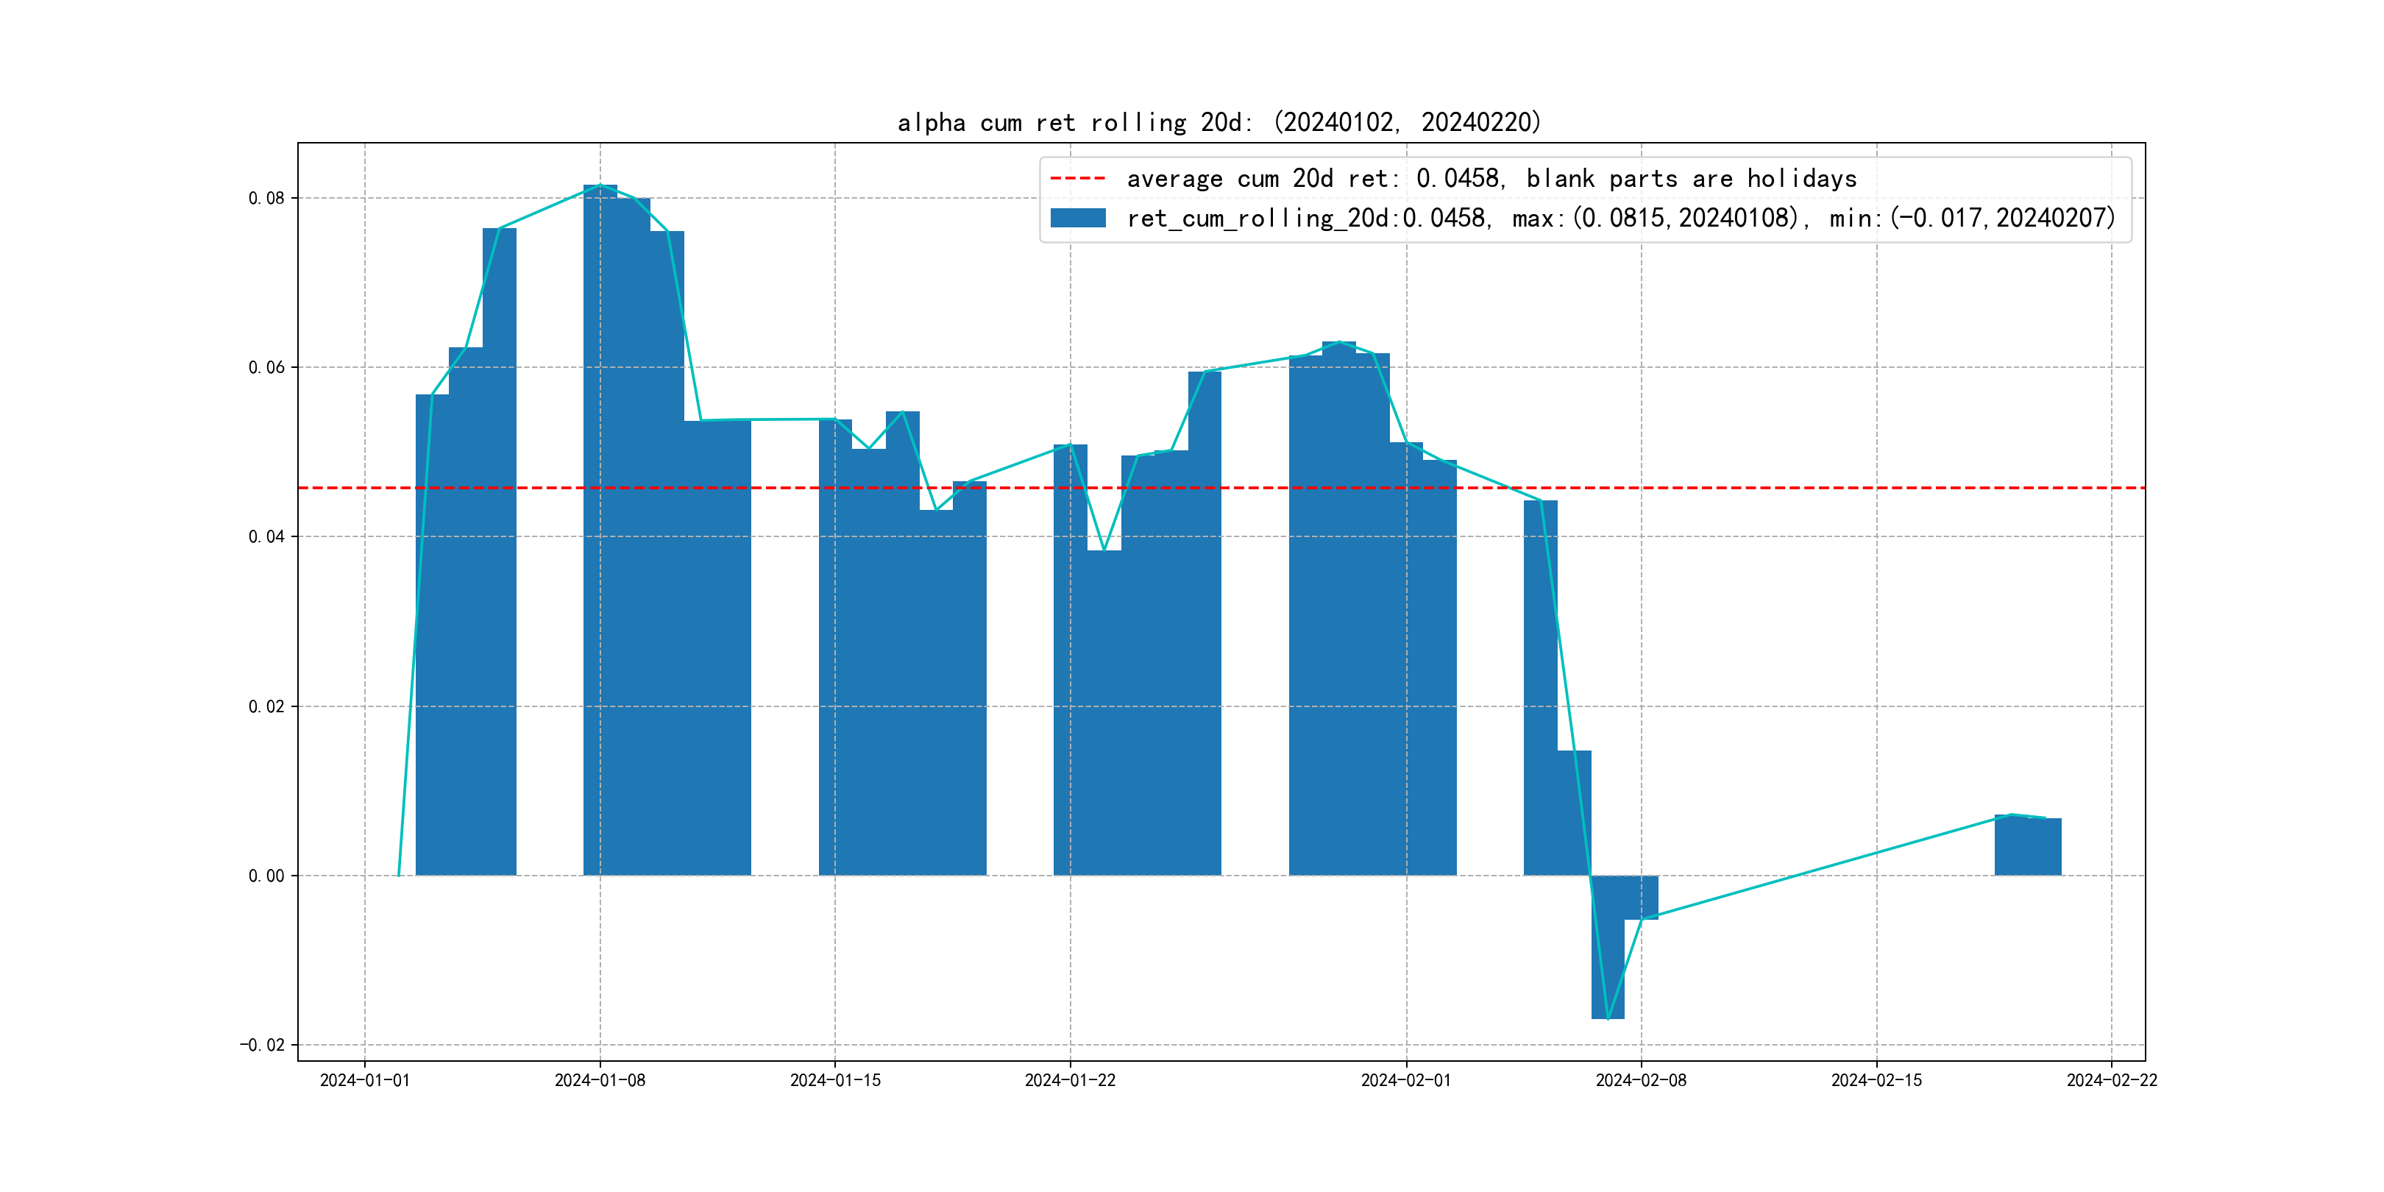Click the 0.00 y-axis tick label
2384x1192 pixels.
coord(266,876)
